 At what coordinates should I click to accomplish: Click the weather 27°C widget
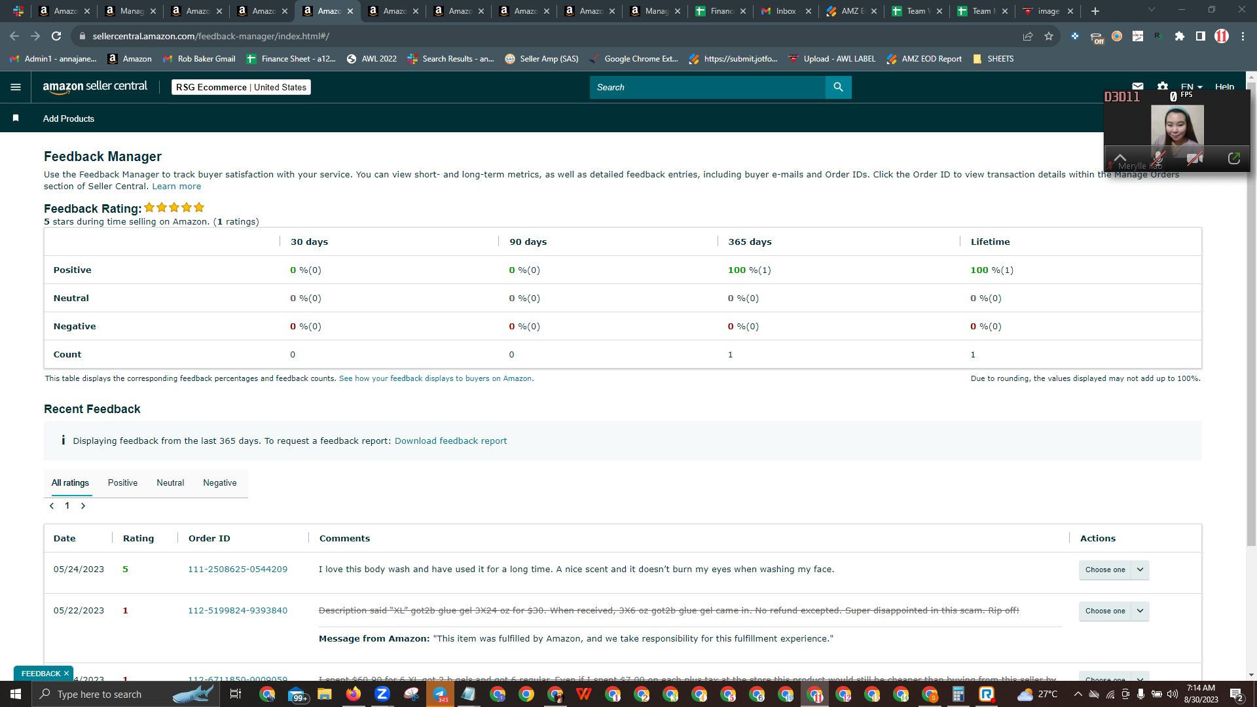pyautogui.click(x=1038, y=694)
